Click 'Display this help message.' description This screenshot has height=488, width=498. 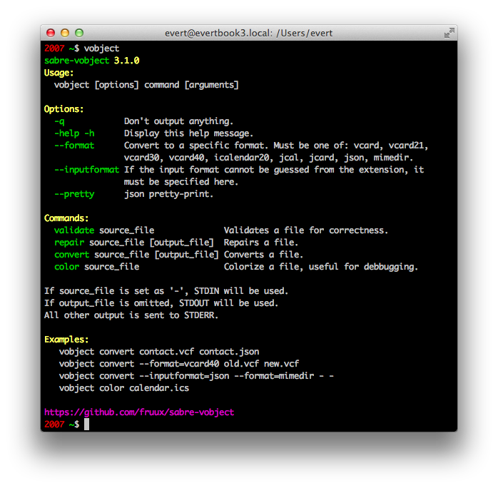point(188,133)
